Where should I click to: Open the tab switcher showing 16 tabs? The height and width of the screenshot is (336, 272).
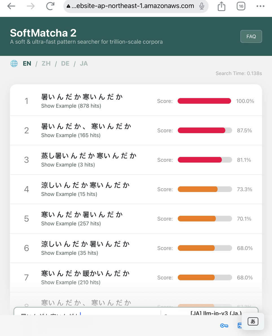241,6
